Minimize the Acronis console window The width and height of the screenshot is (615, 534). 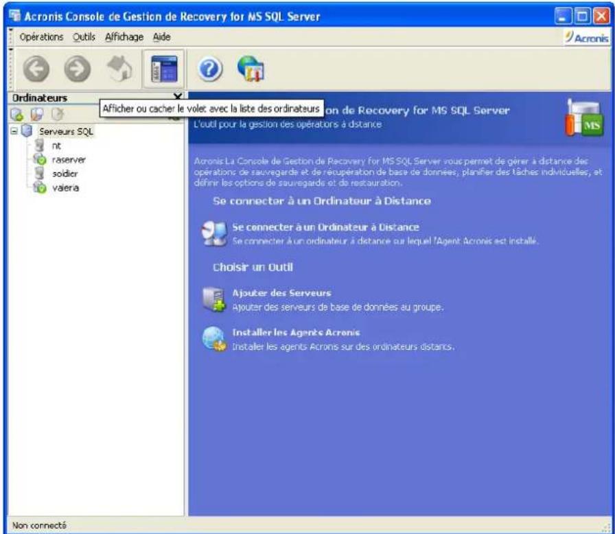[564, 16]
